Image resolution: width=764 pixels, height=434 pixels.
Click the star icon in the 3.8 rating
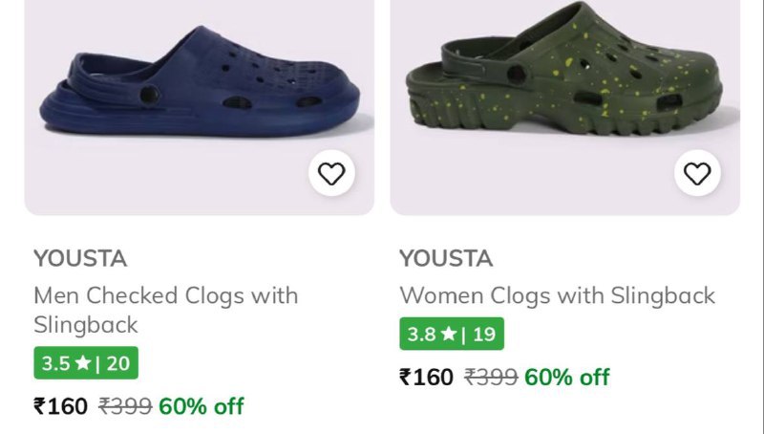pyautogui.click(x=449, y=335)
